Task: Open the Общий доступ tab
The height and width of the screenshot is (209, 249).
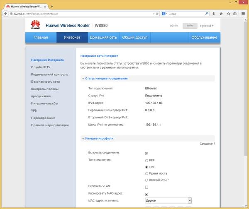Action: click(135, 38)
